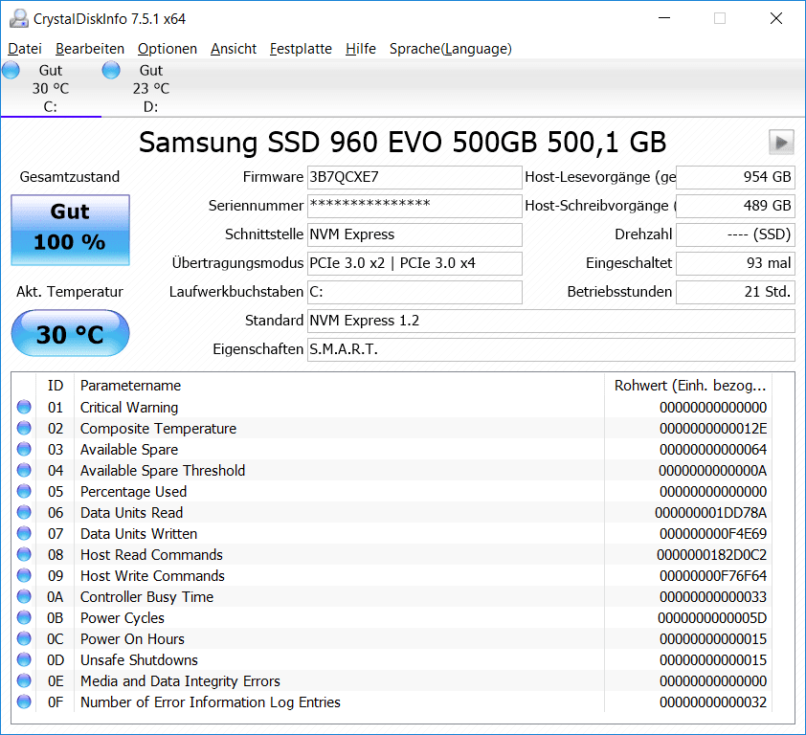806x735 pixels.
Task: Open the Optionen menu
Action: 168,49
